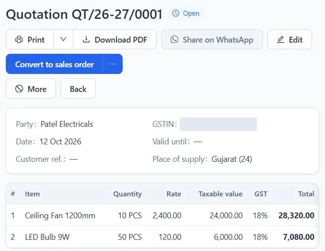Click the taxable value 24,000.00
This screenshot has width=325, height=251.
tap(226, 216)
